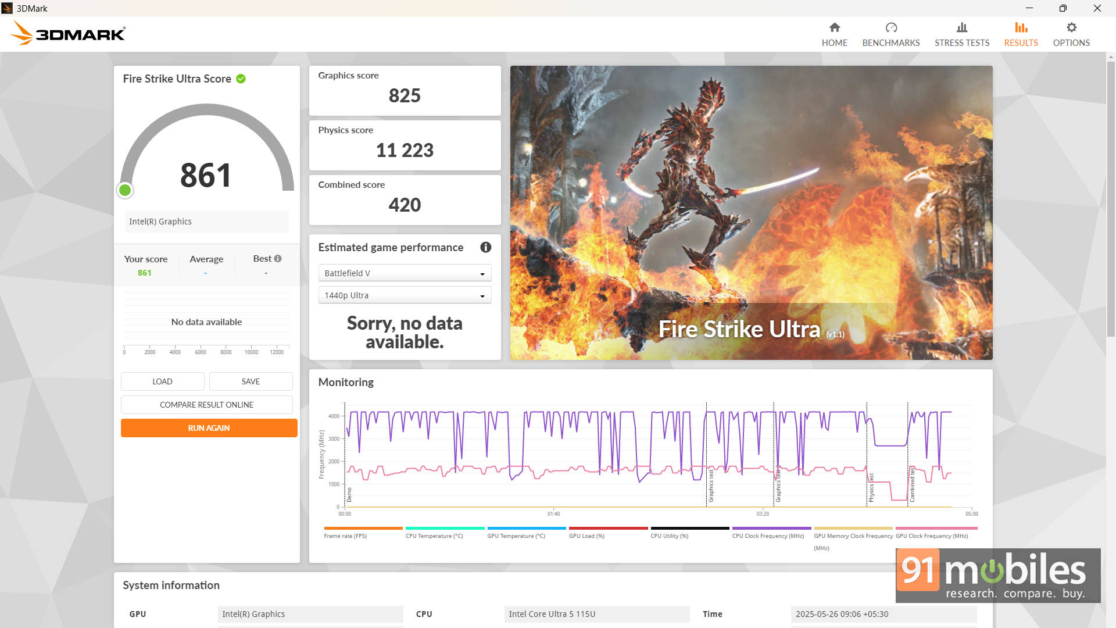Click the info icon next to Best
Screen dimensions: 1116x628
pos(278,259)
